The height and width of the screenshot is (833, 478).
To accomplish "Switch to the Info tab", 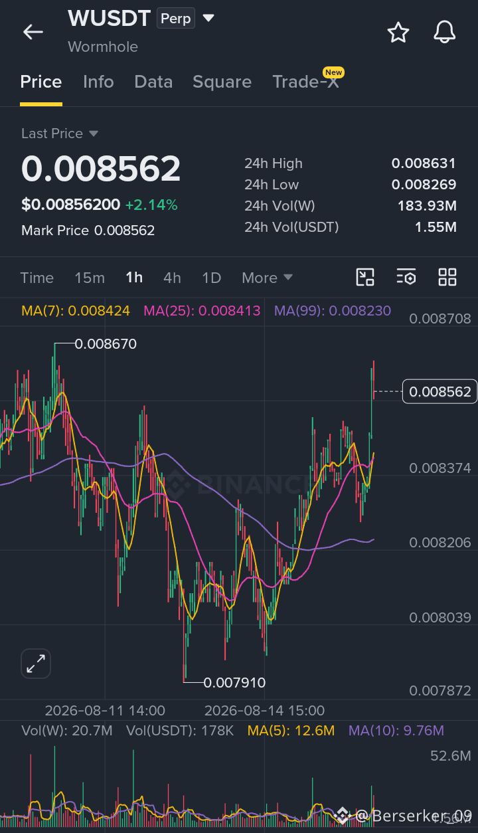I will tap(98, 82).
